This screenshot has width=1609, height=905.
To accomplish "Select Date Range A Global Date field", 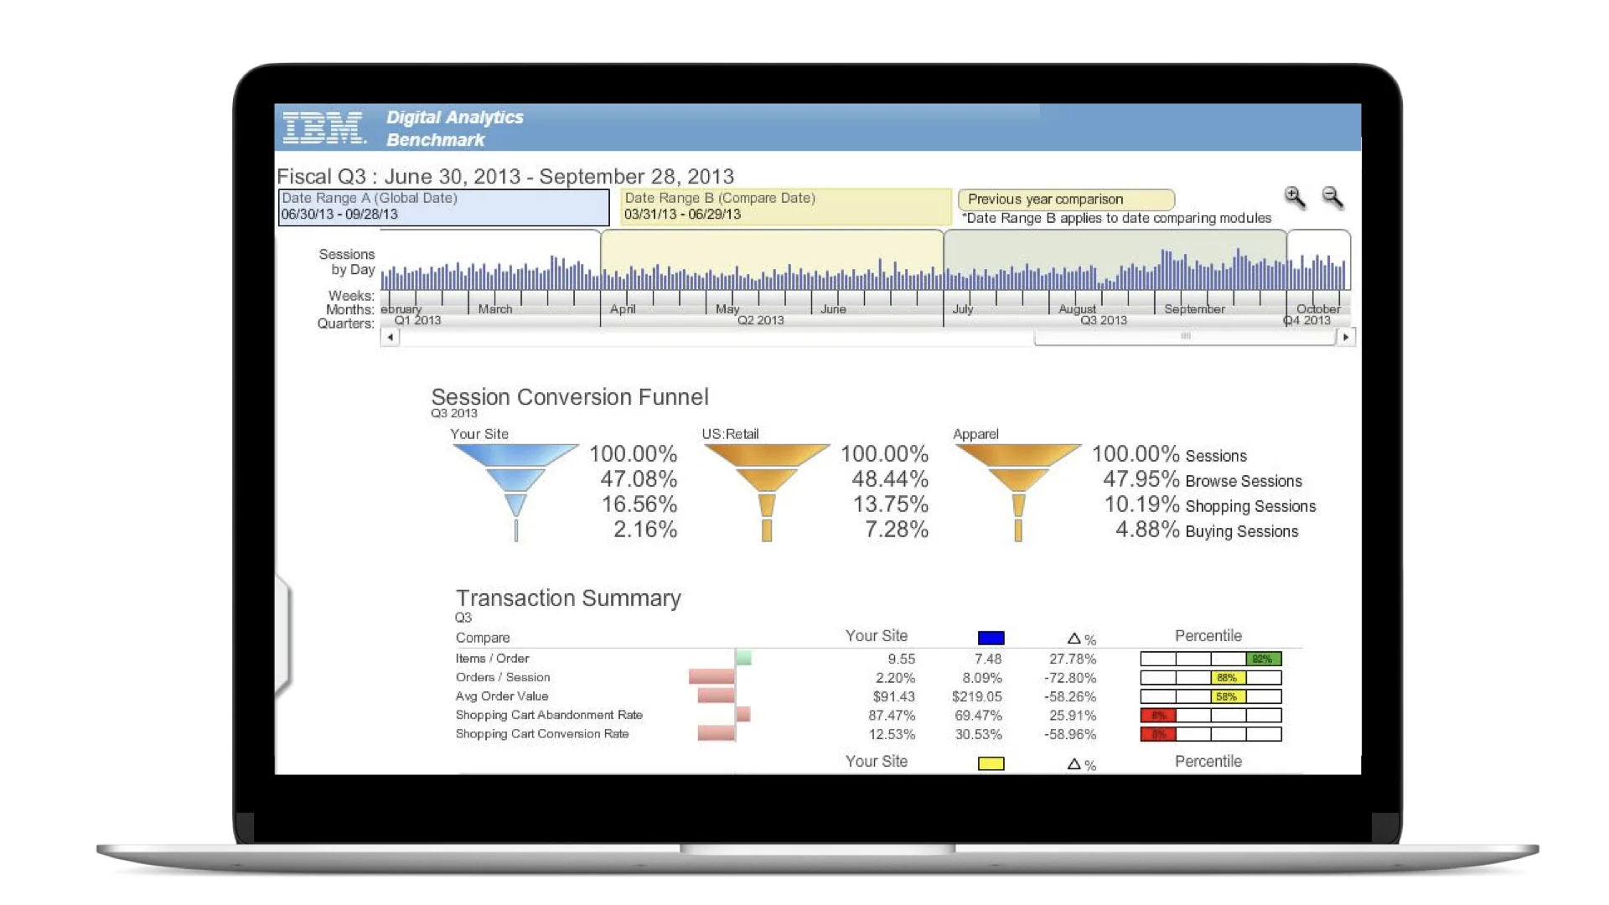I will point(443,207).
